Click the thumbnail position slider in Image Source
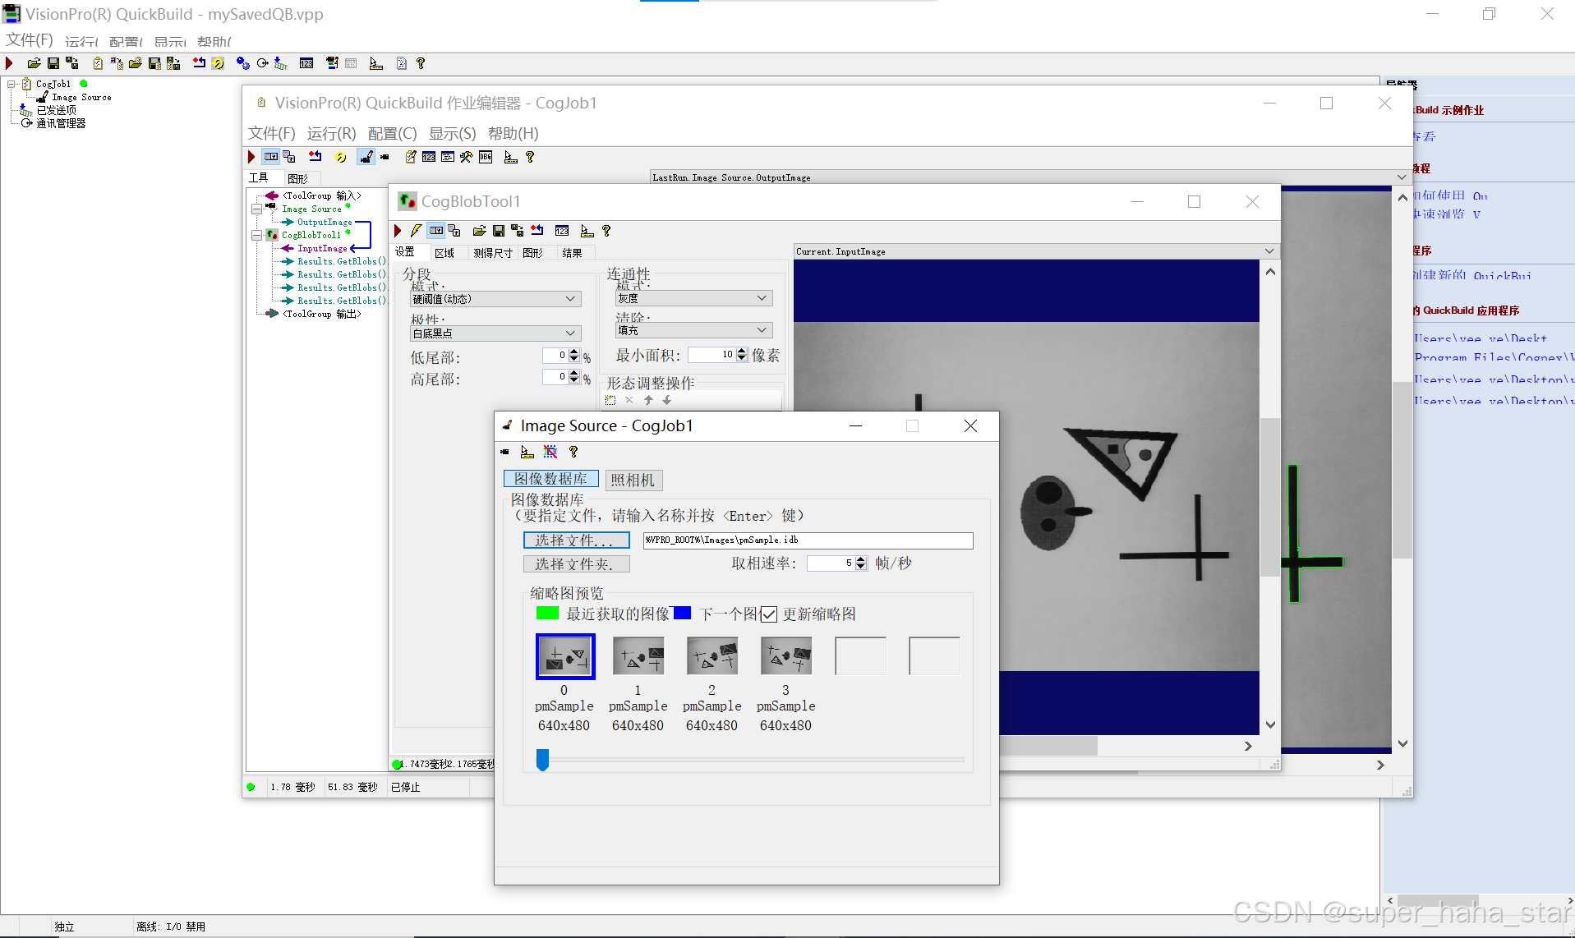The width and height of the screenshot is (1575, 938). (x=542, y=760)
